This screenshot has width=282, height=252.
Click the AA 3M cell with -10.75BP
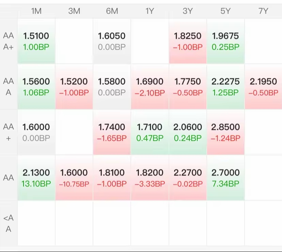[74, 178]
